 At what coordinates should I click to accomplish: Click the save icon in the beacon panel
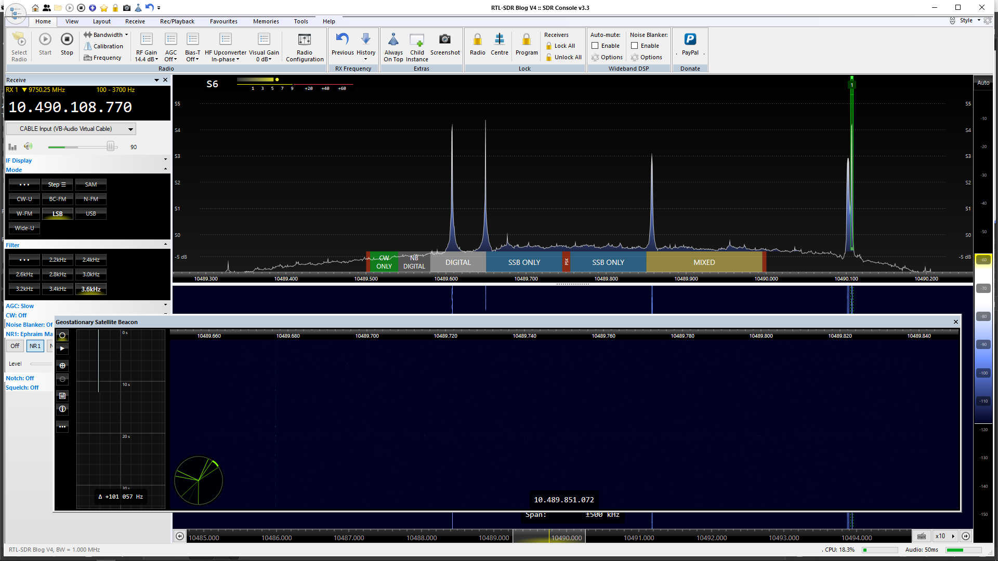tap(62, 396)
